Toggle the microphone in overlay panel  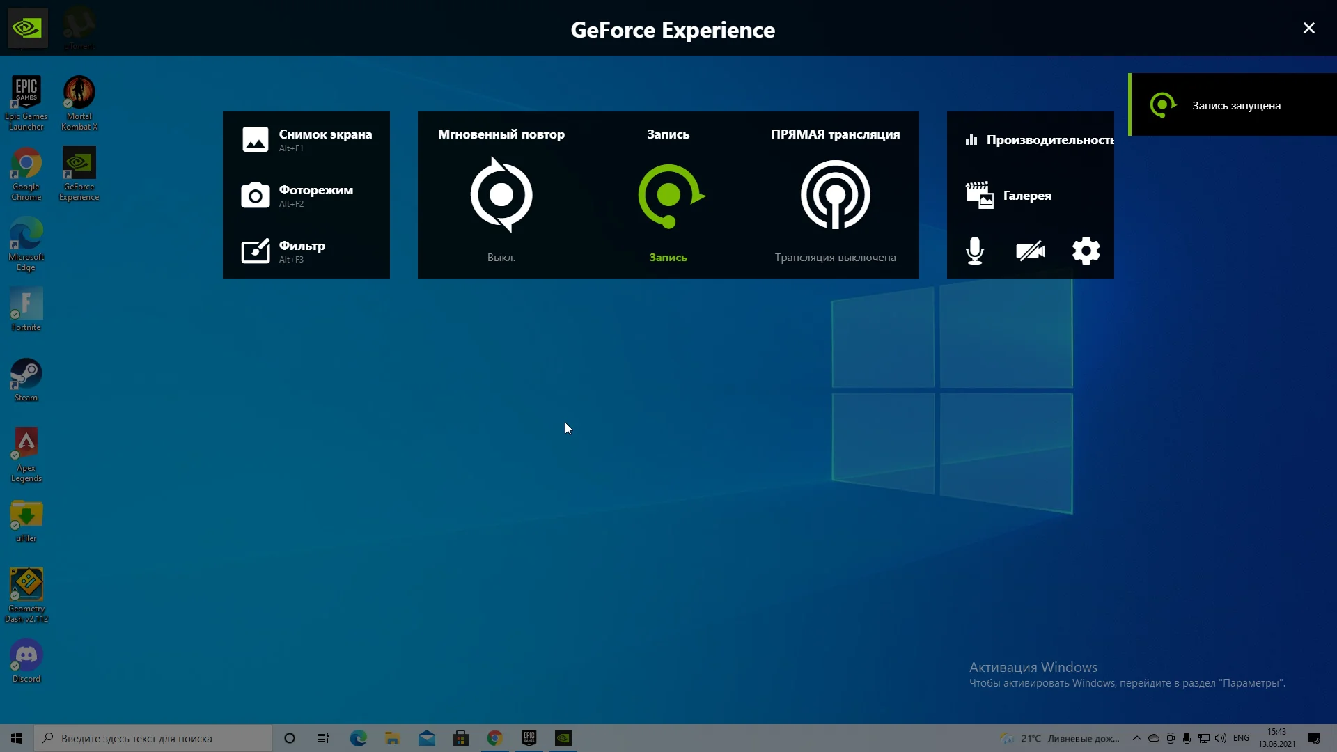pos(975,251)
